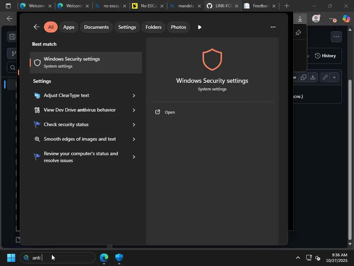Show hidden system tray icons
This screenshot has width=354, height=266.
tap(298, 258)
